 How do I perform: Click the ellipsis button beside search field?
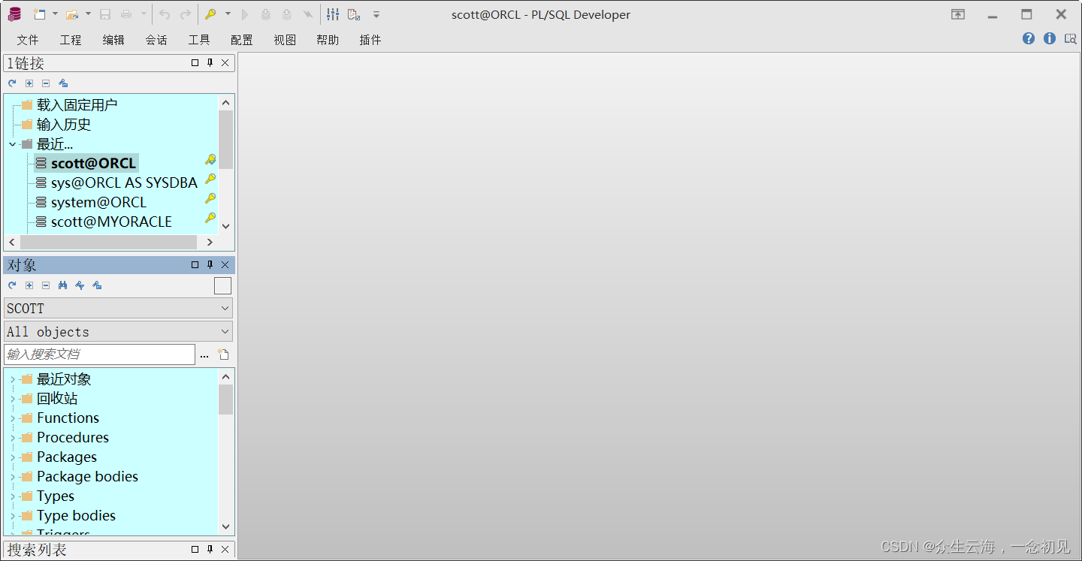[x=204, y=355]
